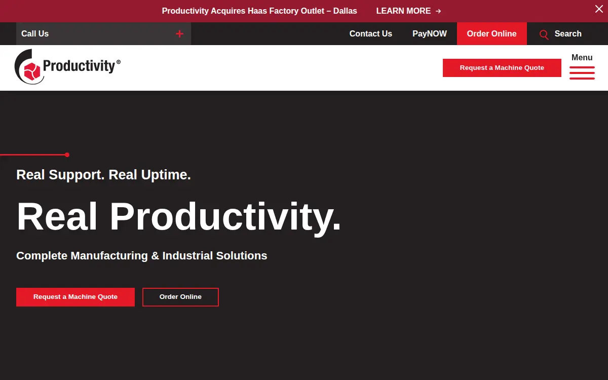Click the outlined Order Online hero button
The image size is (608, 380).
pos(180,297)
